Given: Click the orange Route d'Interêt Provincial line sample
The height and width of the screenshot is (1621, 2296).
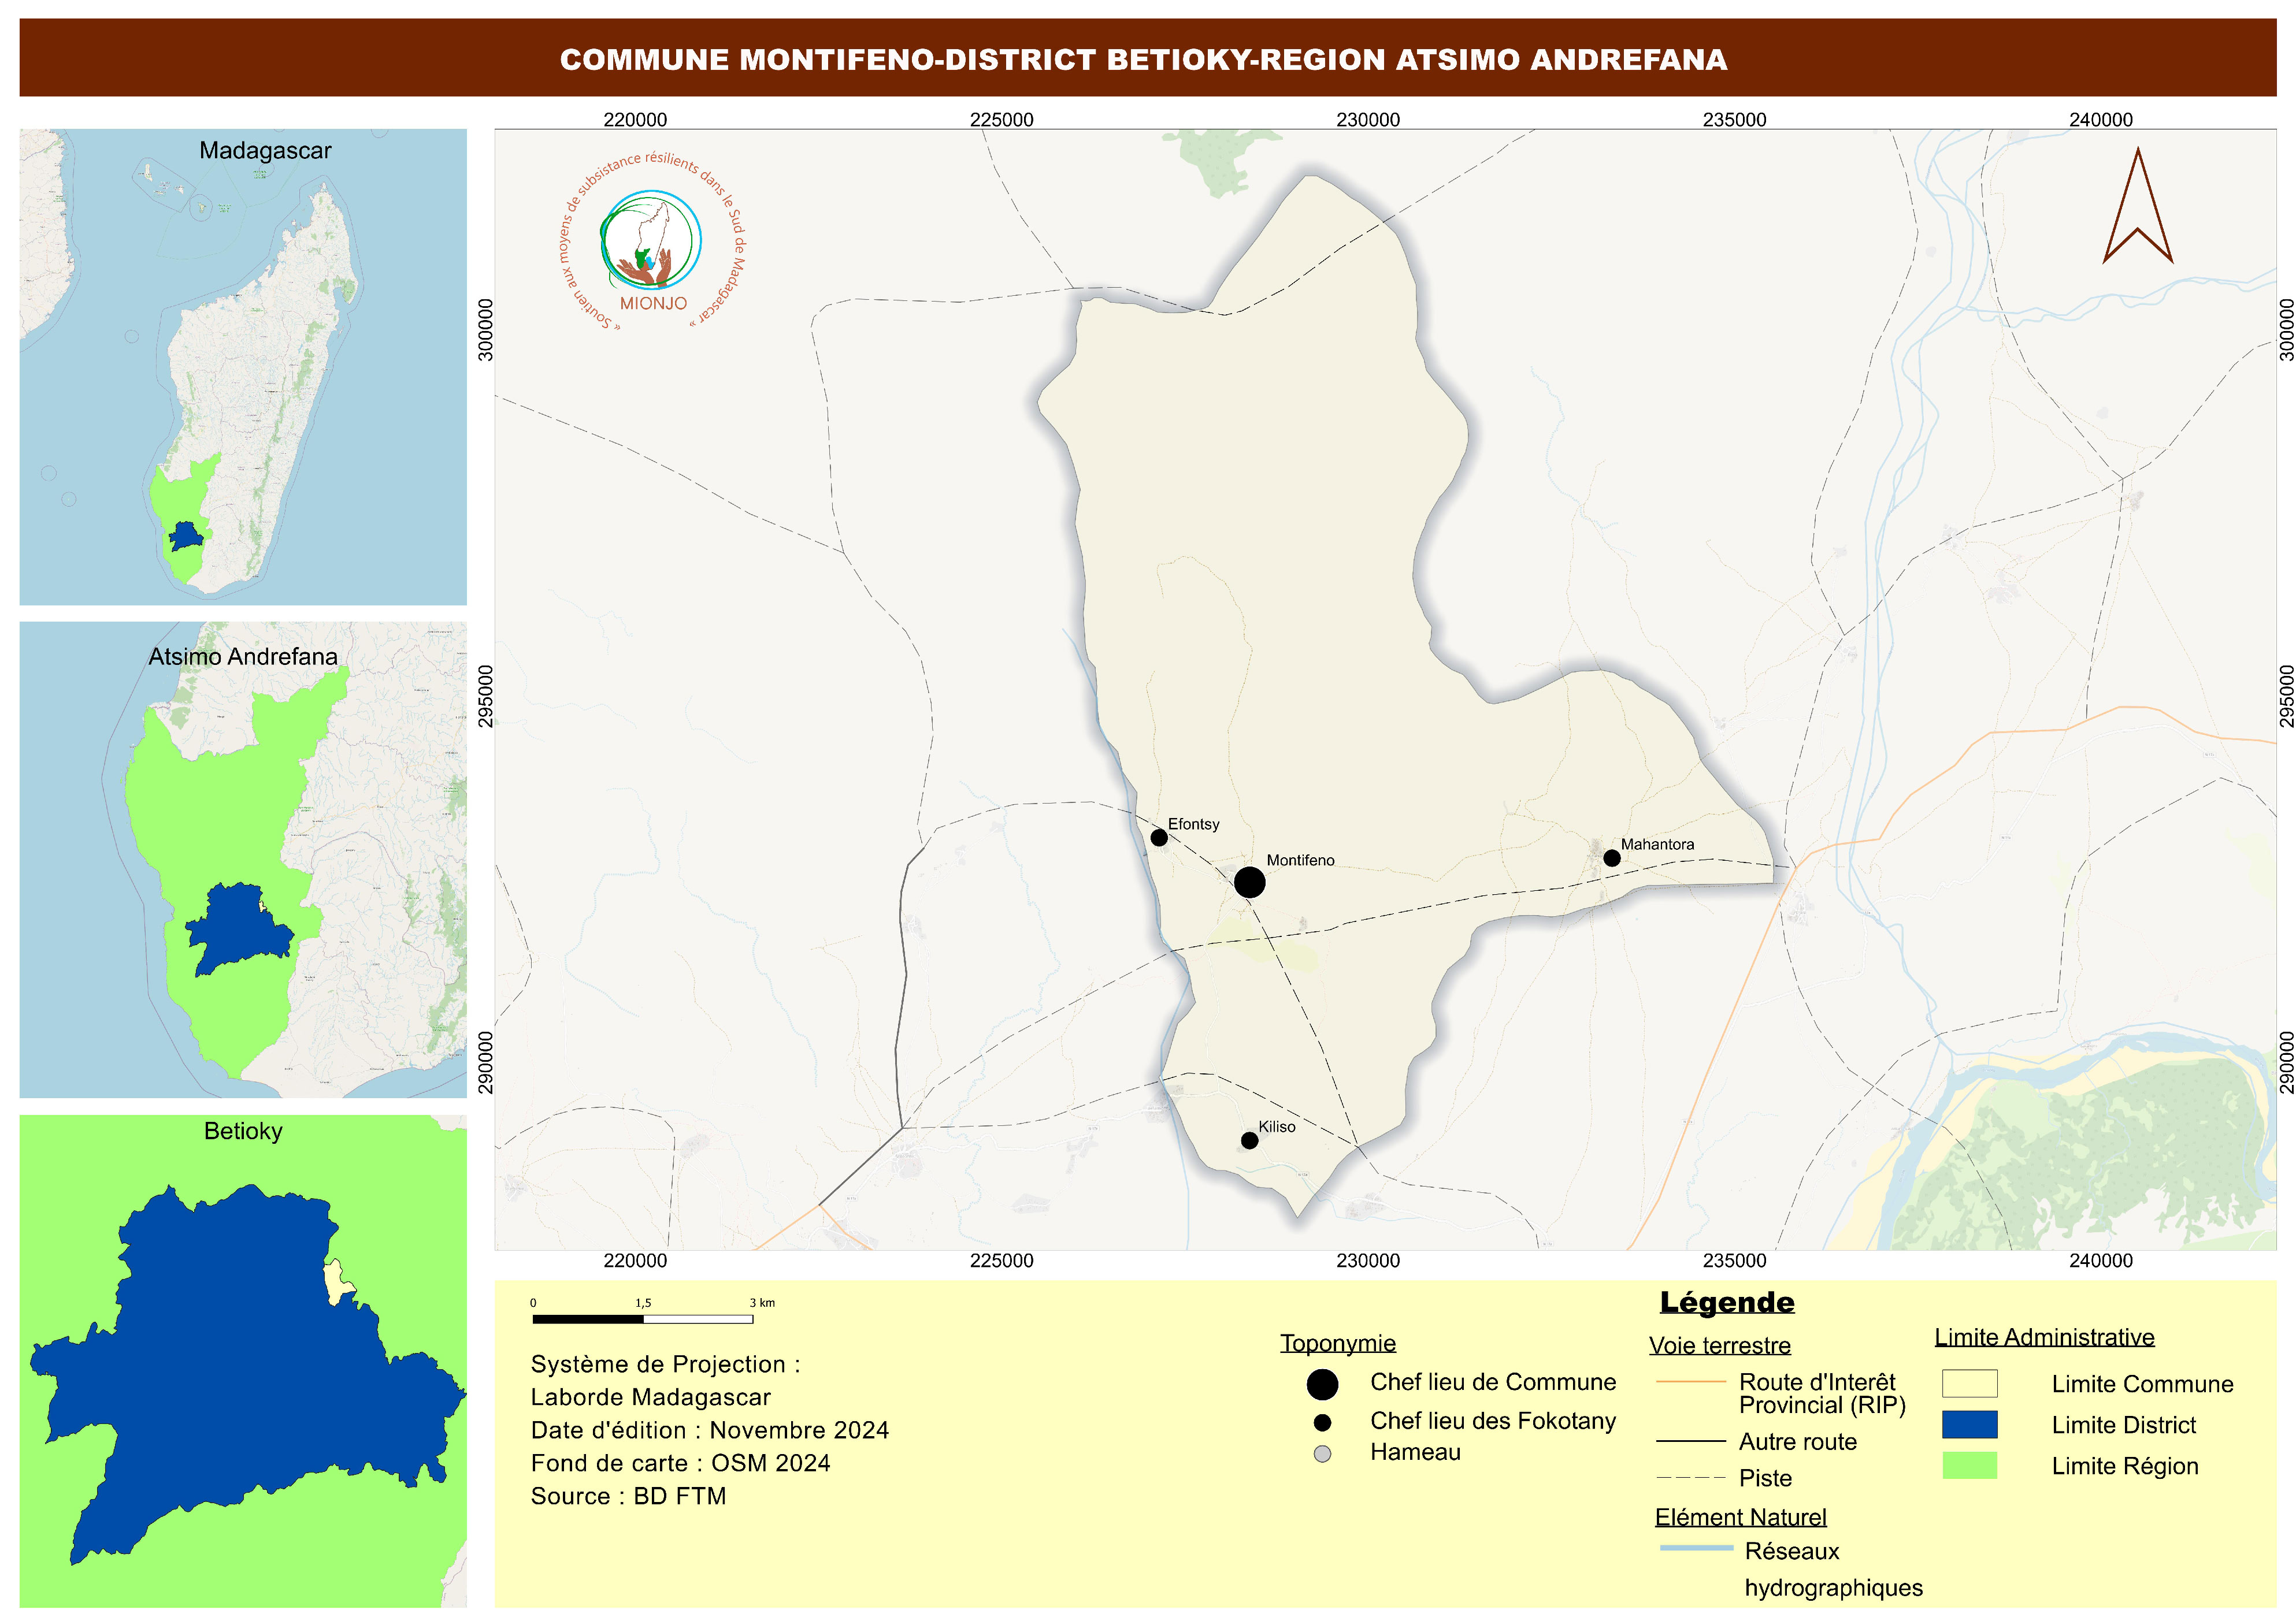Looking at the screenshot, I should 1691,1382.
